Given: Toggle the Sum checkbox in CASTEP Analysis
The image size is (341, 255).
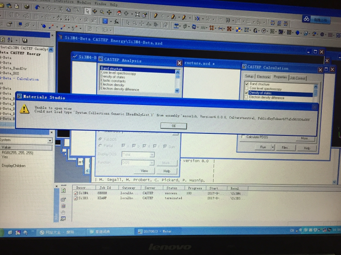Looking at the screenshot, I should [x=165, y=147].
